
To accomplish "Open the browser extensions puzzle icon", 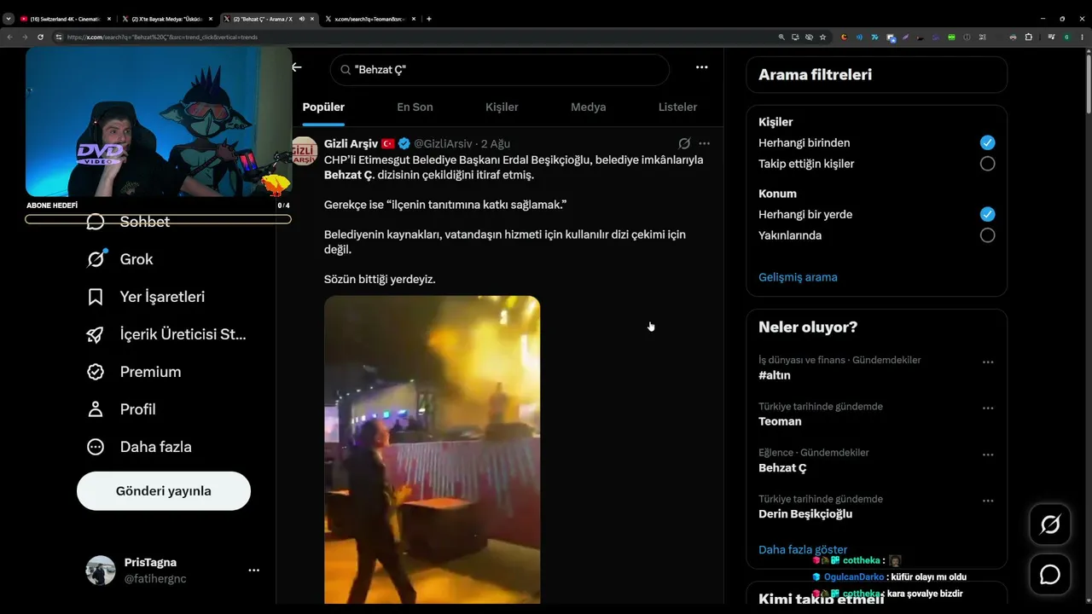I will [x=1028, y=37].
